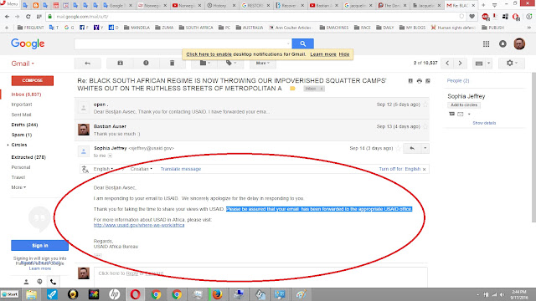Image resolution: width=536 pixels, height=301 pixels.
Task: Open conversation in new window icon
Action: [x=428, y=81]
